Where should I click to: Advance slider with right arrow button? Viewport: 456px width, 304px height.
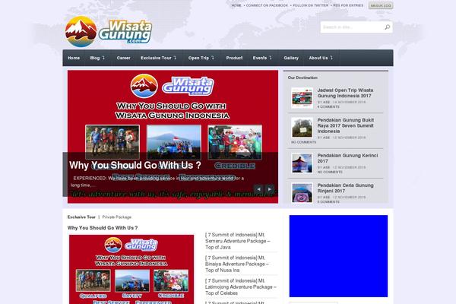coord(270,189)
